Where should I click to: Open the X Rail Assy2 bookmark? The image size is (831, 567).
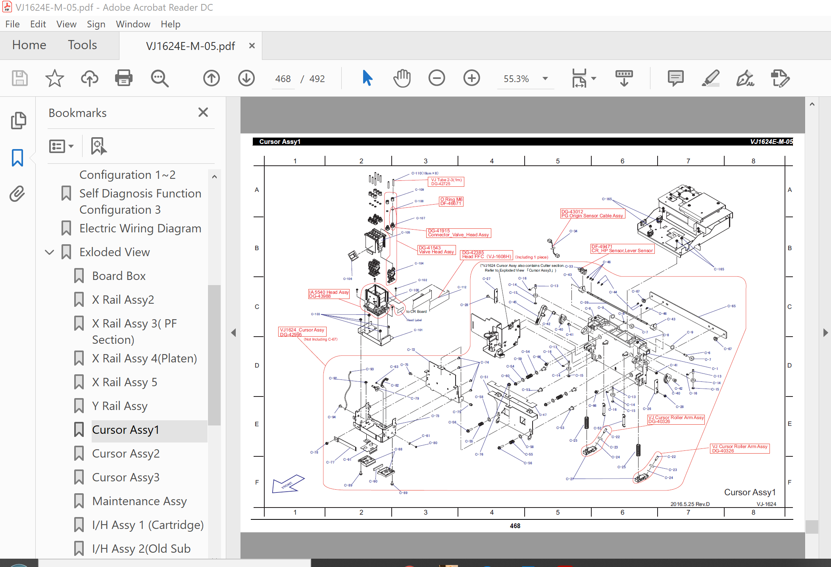pos(123,300)
